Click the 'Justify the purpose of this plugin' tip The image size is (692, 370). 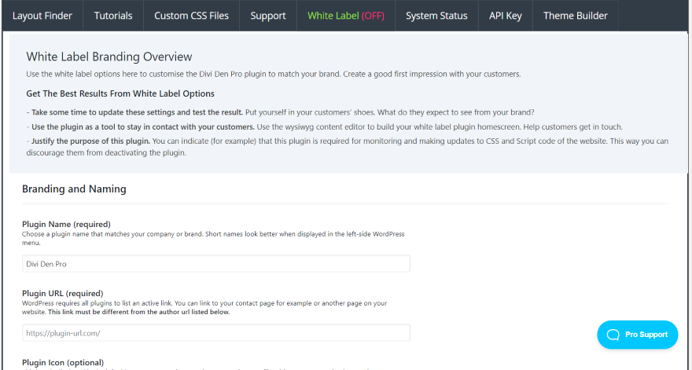pyautogui.click(x=88, y=141)
